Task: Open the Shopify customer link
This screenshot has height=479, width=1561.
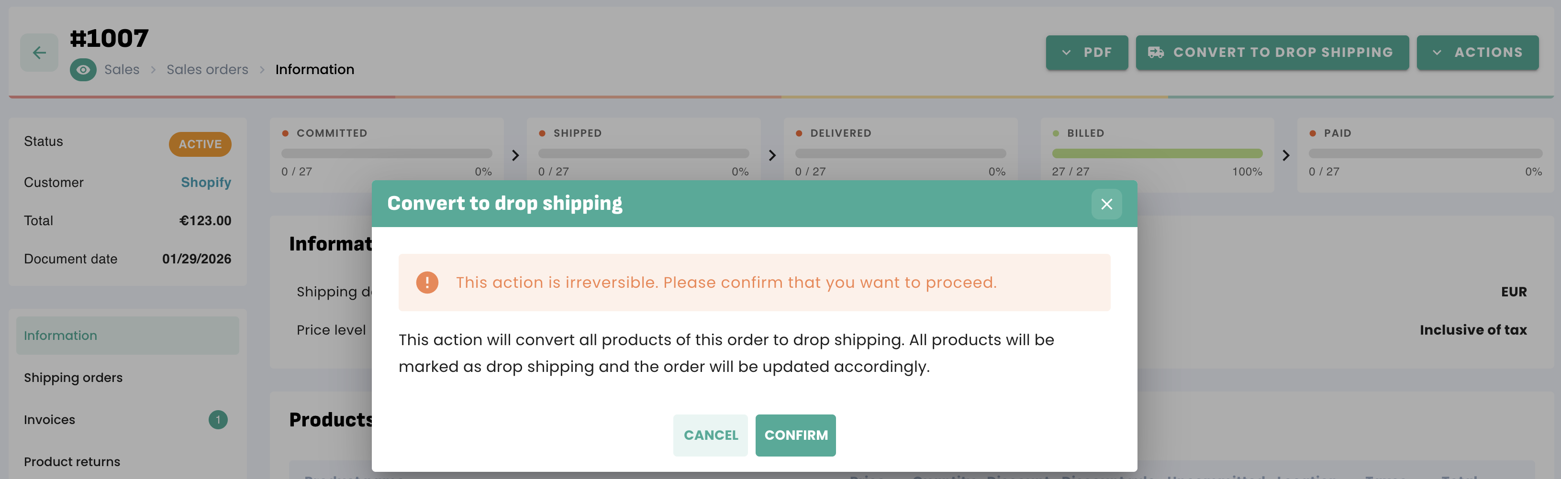Action: (x=205, y=182)
